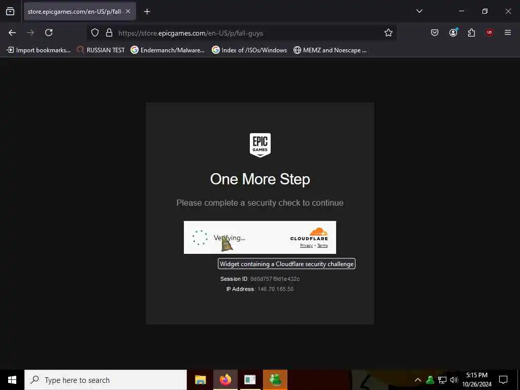Expand the list all tabs chevron
This screenshot has height=390, width=520.
[x=419, y=11]
